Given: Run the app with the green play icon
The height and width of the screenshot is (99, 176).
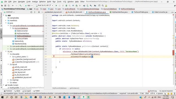Looking at the screenshot, I should click(x=56, y=5).
